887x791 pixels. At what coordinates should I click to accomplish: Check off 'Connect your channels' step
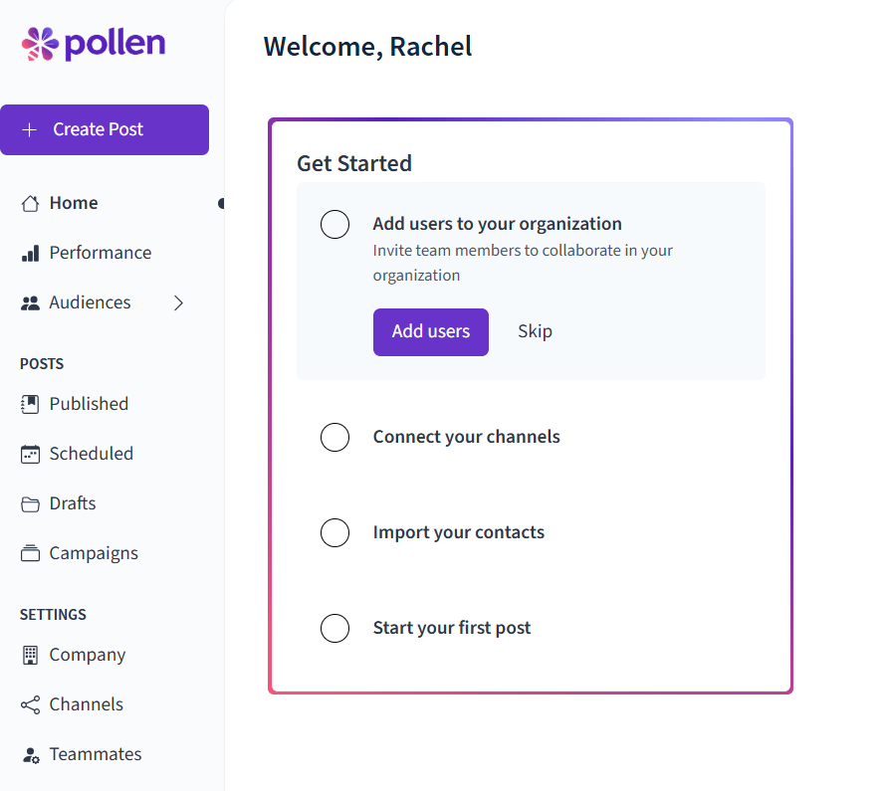[334, 437]
